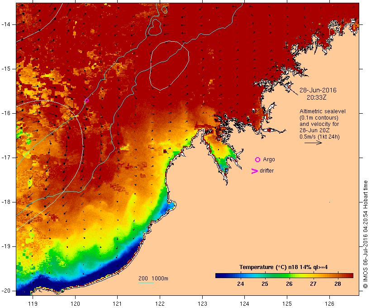The image size is (371, 308).
Task: Click the longitude label 121
Action: tap(117, 303)
